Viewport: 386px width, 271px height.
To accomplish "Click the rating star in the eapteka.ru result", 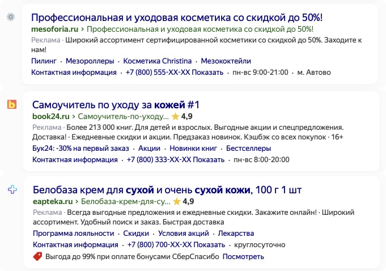I will [x=177, y=201].
